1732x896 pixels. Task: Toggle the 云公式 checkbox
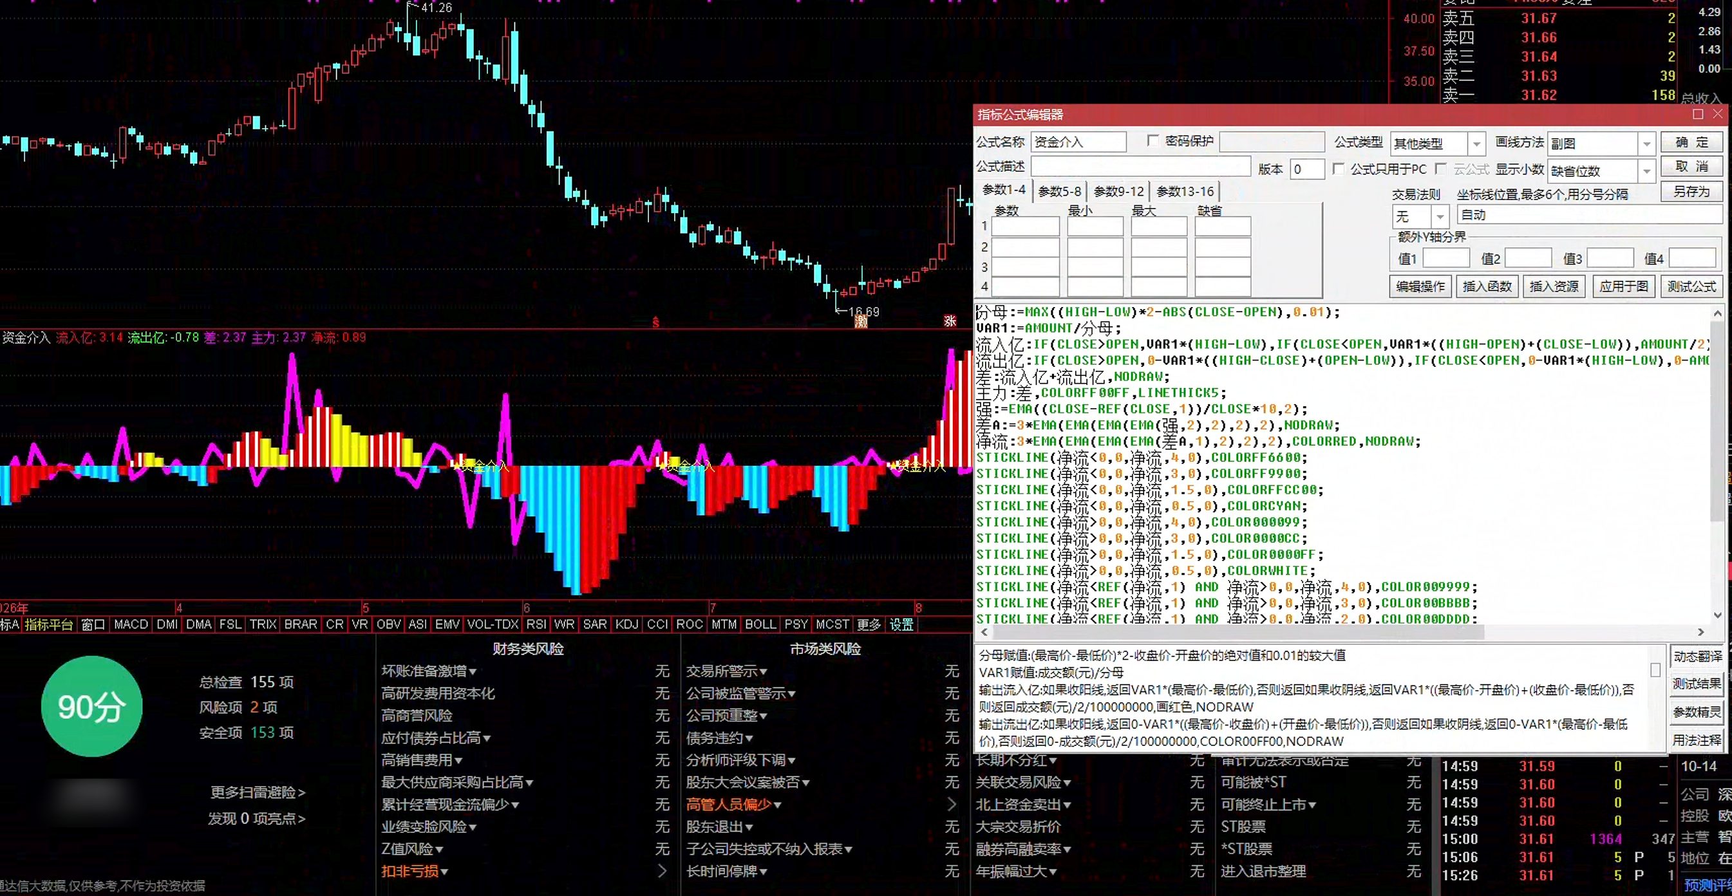[1440, 169]
